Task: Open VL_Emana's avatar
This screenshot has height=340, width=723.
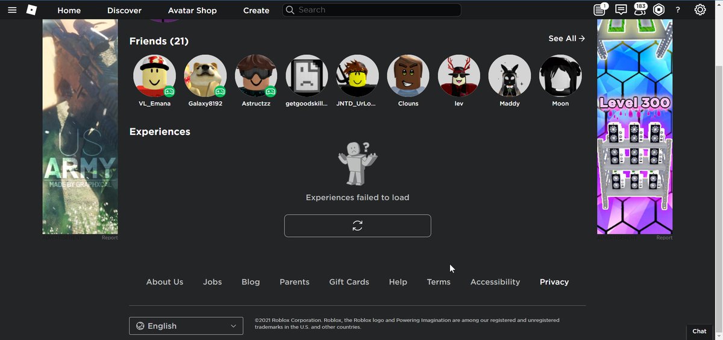Action: (154, 75)
